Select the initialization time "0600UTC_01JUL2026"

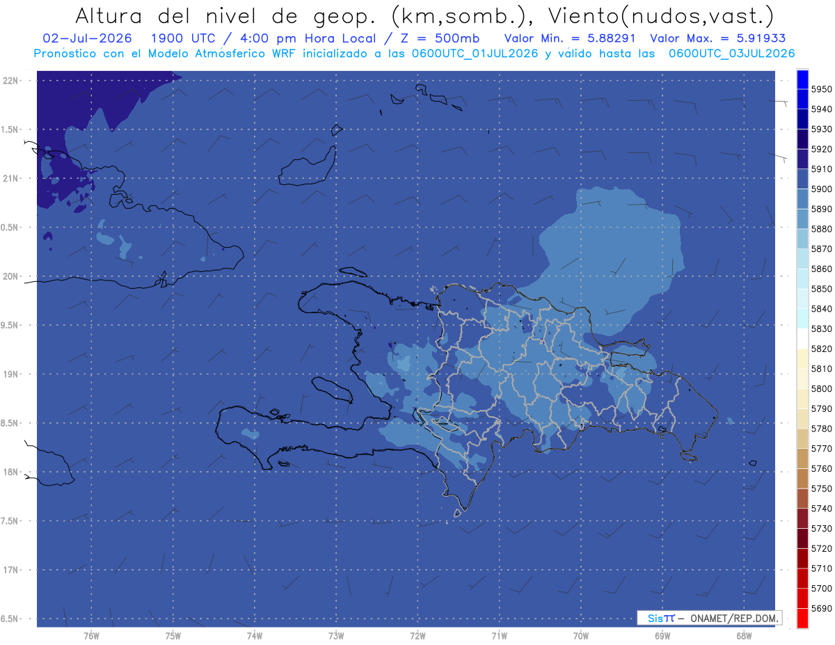point(475,54)
